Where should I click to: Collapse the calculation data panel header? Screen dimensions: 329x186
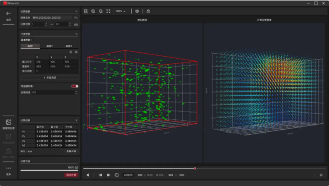(76, 12)
